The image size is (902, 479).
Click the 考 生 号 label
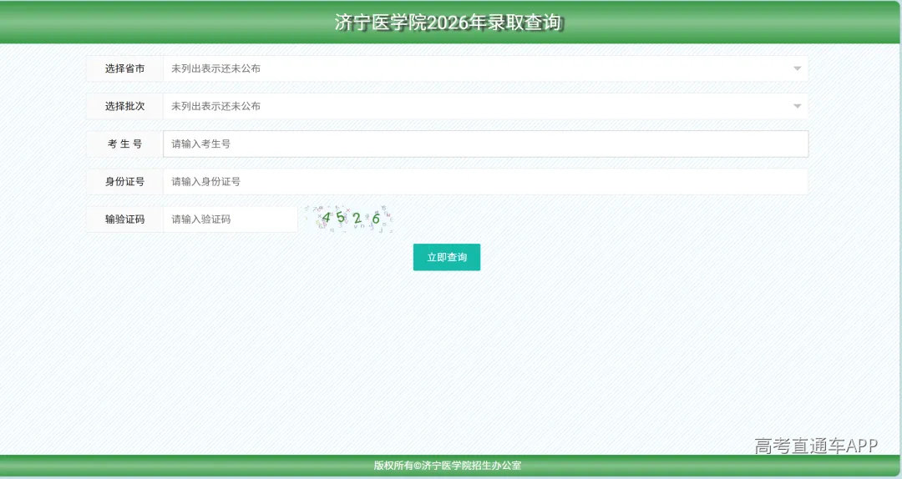(124, 144)
